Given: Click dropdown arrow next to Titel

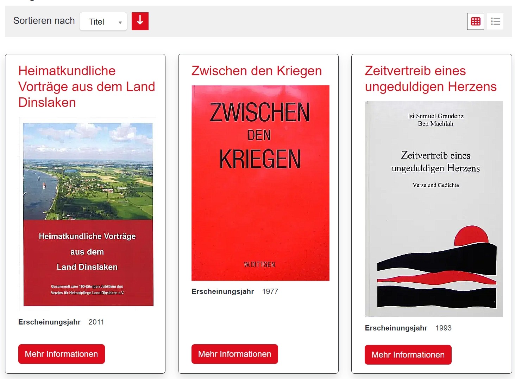Looking at the screenshot, I should [x=120, y=22].
